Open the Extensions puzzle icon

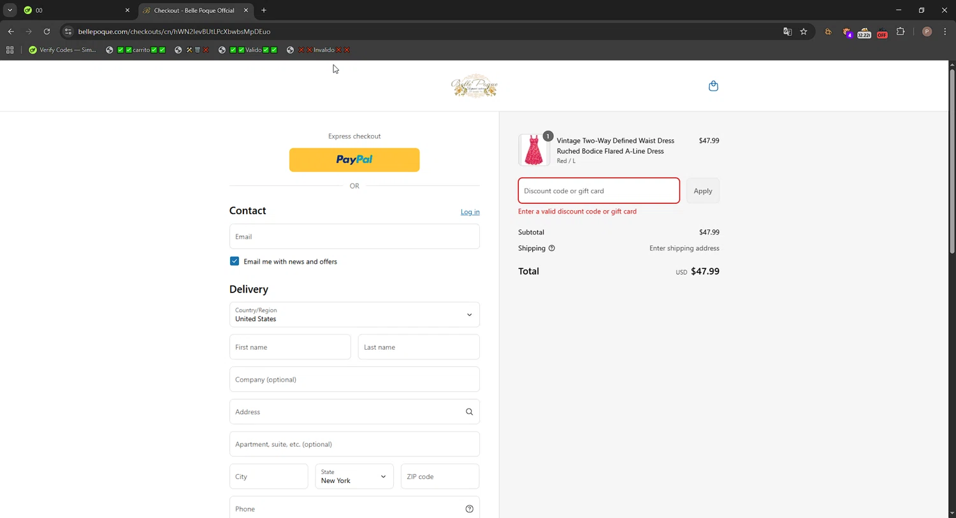(x=901, y=31)
